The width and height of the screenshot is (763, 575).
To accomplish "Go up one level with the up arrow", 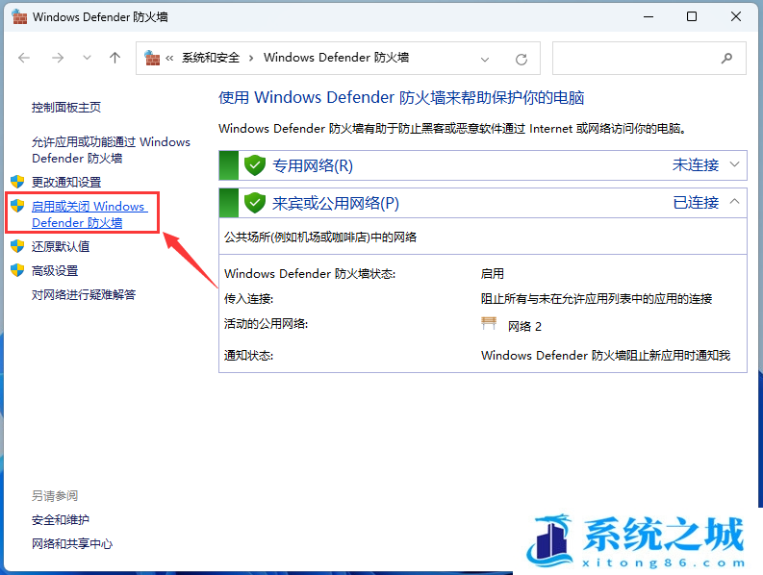I will [114, 58].
